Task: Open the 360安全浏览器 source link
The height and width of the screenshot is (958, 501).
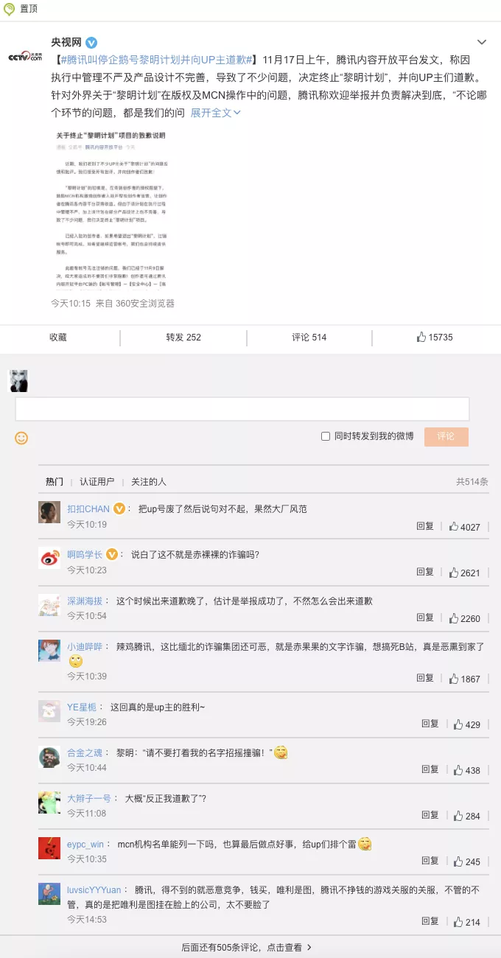Action: coord(144,303)
